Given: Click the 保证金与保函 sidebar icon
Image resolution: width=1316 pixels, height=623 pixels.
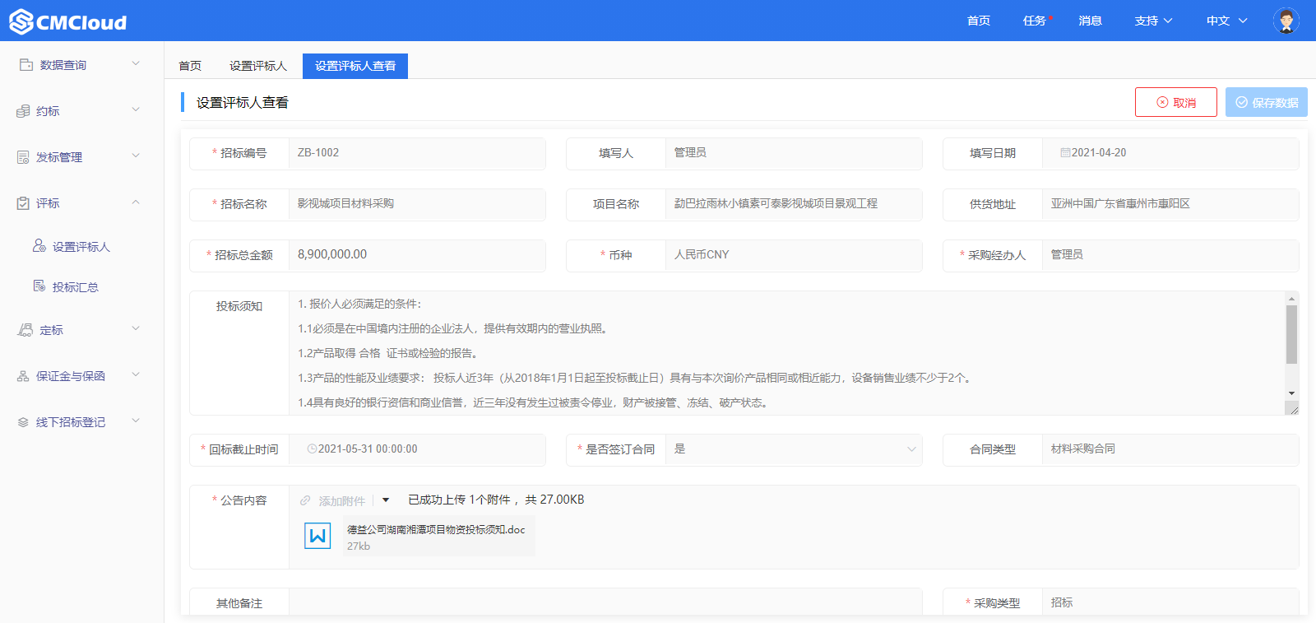Looking at the screenshot, I should (23, 375).
